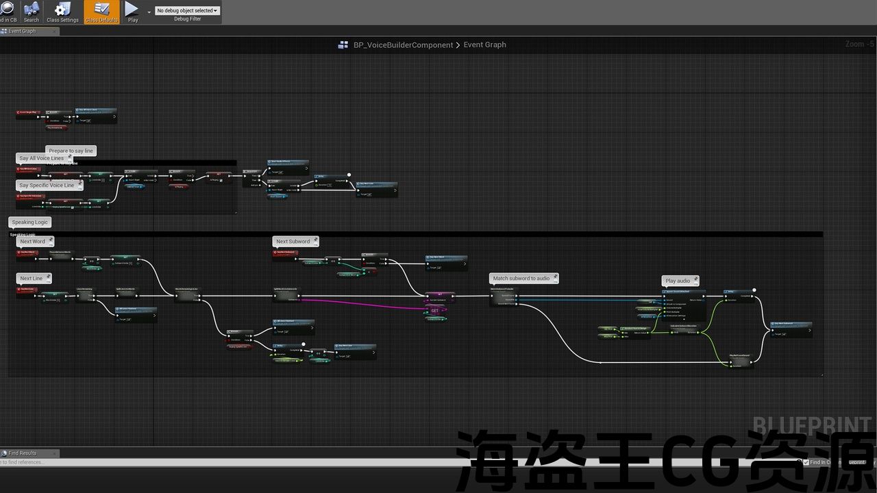Click the pin icon on Next Word bubble
Image resolution: width=877 pixels, height=493 pixels.
click(x=50, y=240)
